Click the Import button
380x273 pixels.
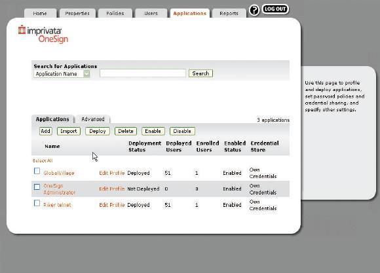(x=69, y=132)
